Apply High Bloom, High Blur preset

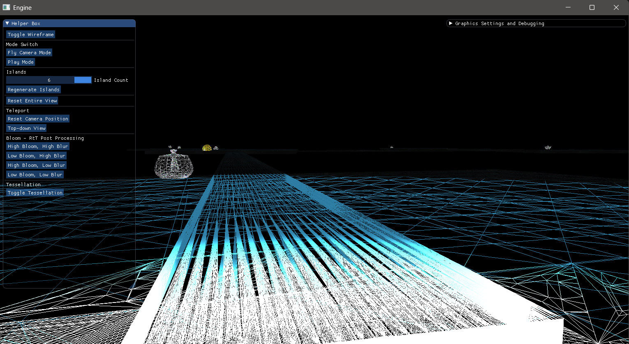[38, 146]
